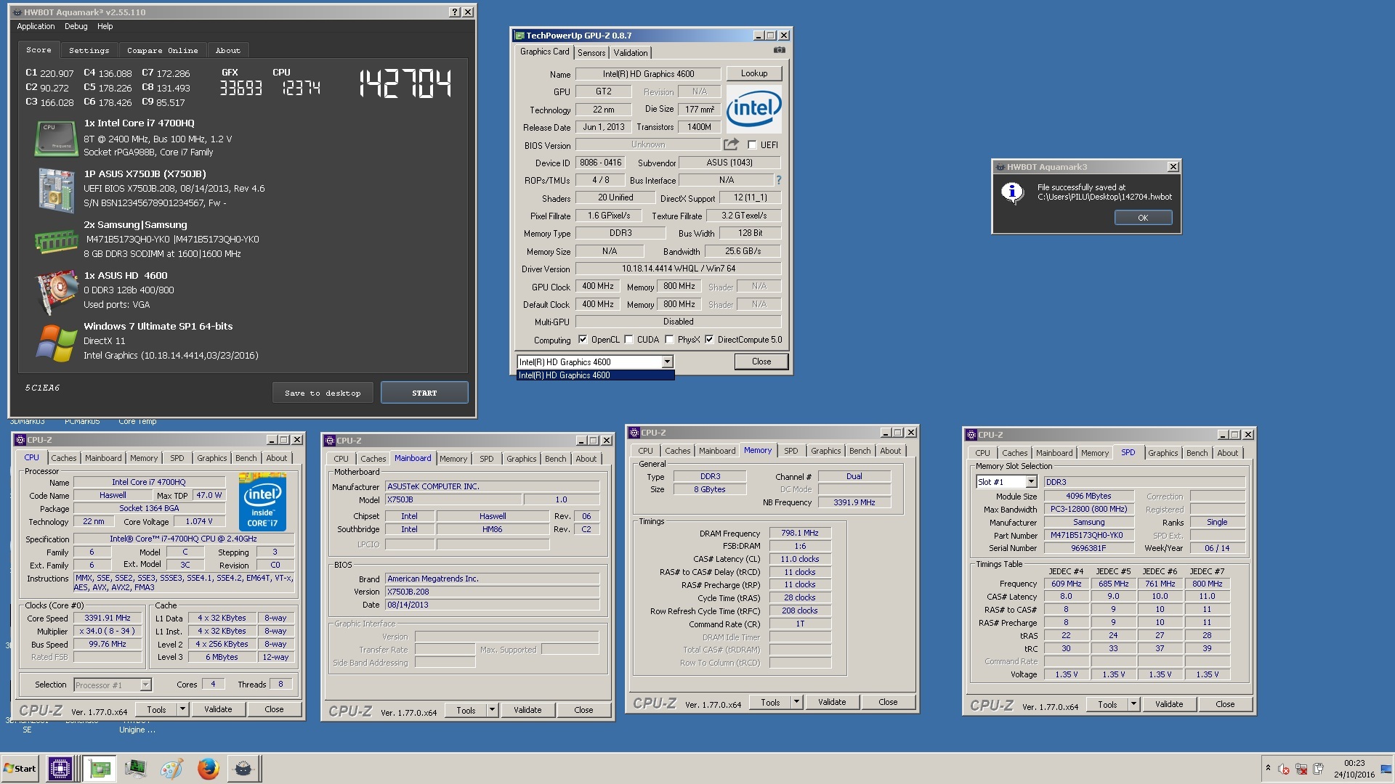Expand the GPU selector dropdown in GPU-Z
The width and height of the screenshot is (1395, 784).
pyautogui.click(x=667, y=362)
